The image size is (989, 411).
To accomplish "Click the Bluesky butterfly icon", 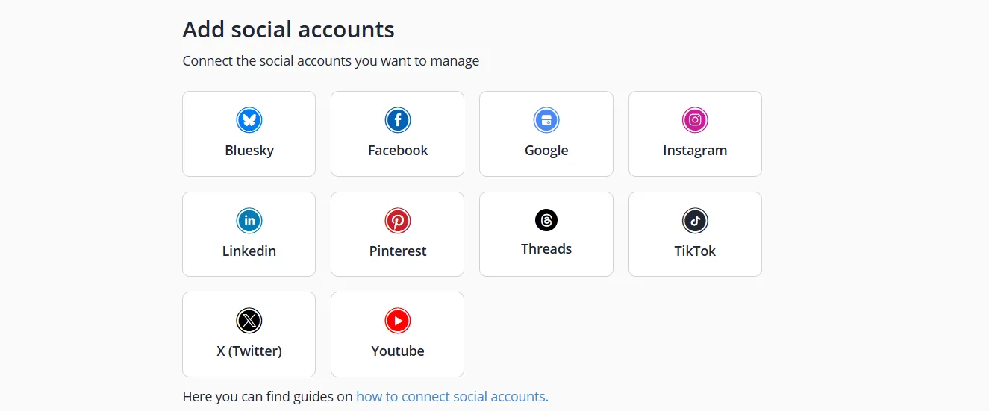I will [249, 120].
